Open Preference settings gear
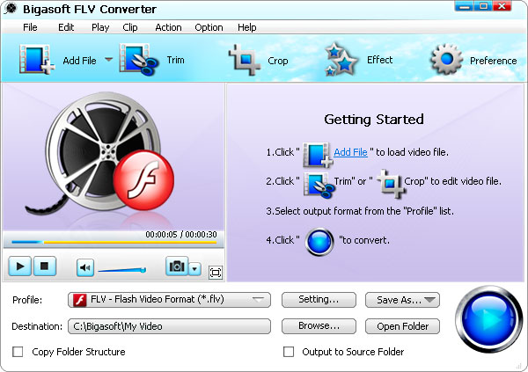 pos(446,60)
